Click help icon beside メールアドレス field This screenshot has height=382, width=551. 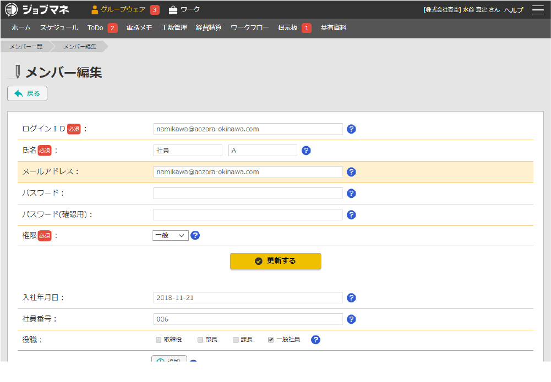(x=351, y=172)
